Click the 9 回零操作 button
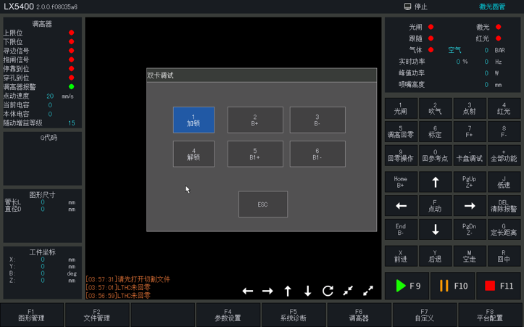This screenshot has width=524, height=327. point(401,155)
